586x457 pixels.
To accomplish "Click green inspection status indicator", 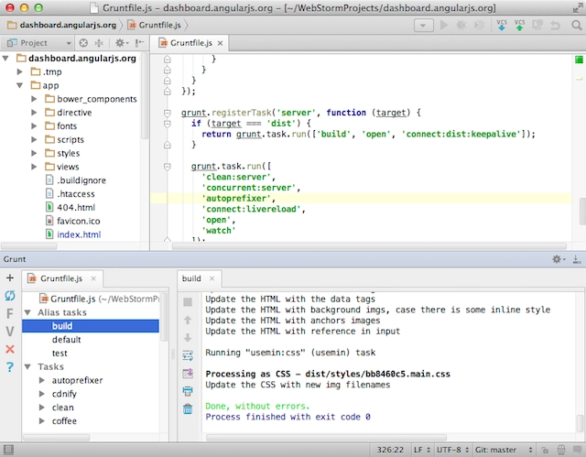I will [x=579, y=59].
